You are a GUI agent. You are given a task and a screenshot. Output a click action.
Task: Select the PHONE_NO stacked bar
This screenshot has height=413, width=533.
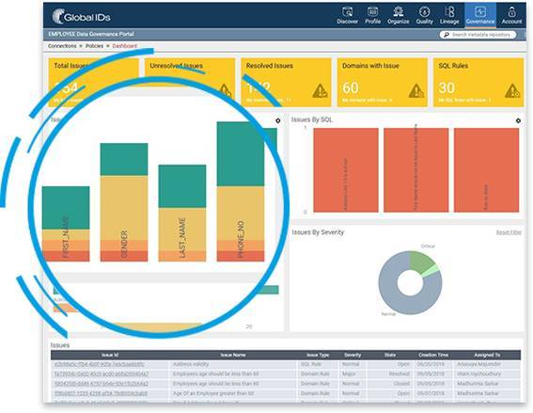point(241,192)
